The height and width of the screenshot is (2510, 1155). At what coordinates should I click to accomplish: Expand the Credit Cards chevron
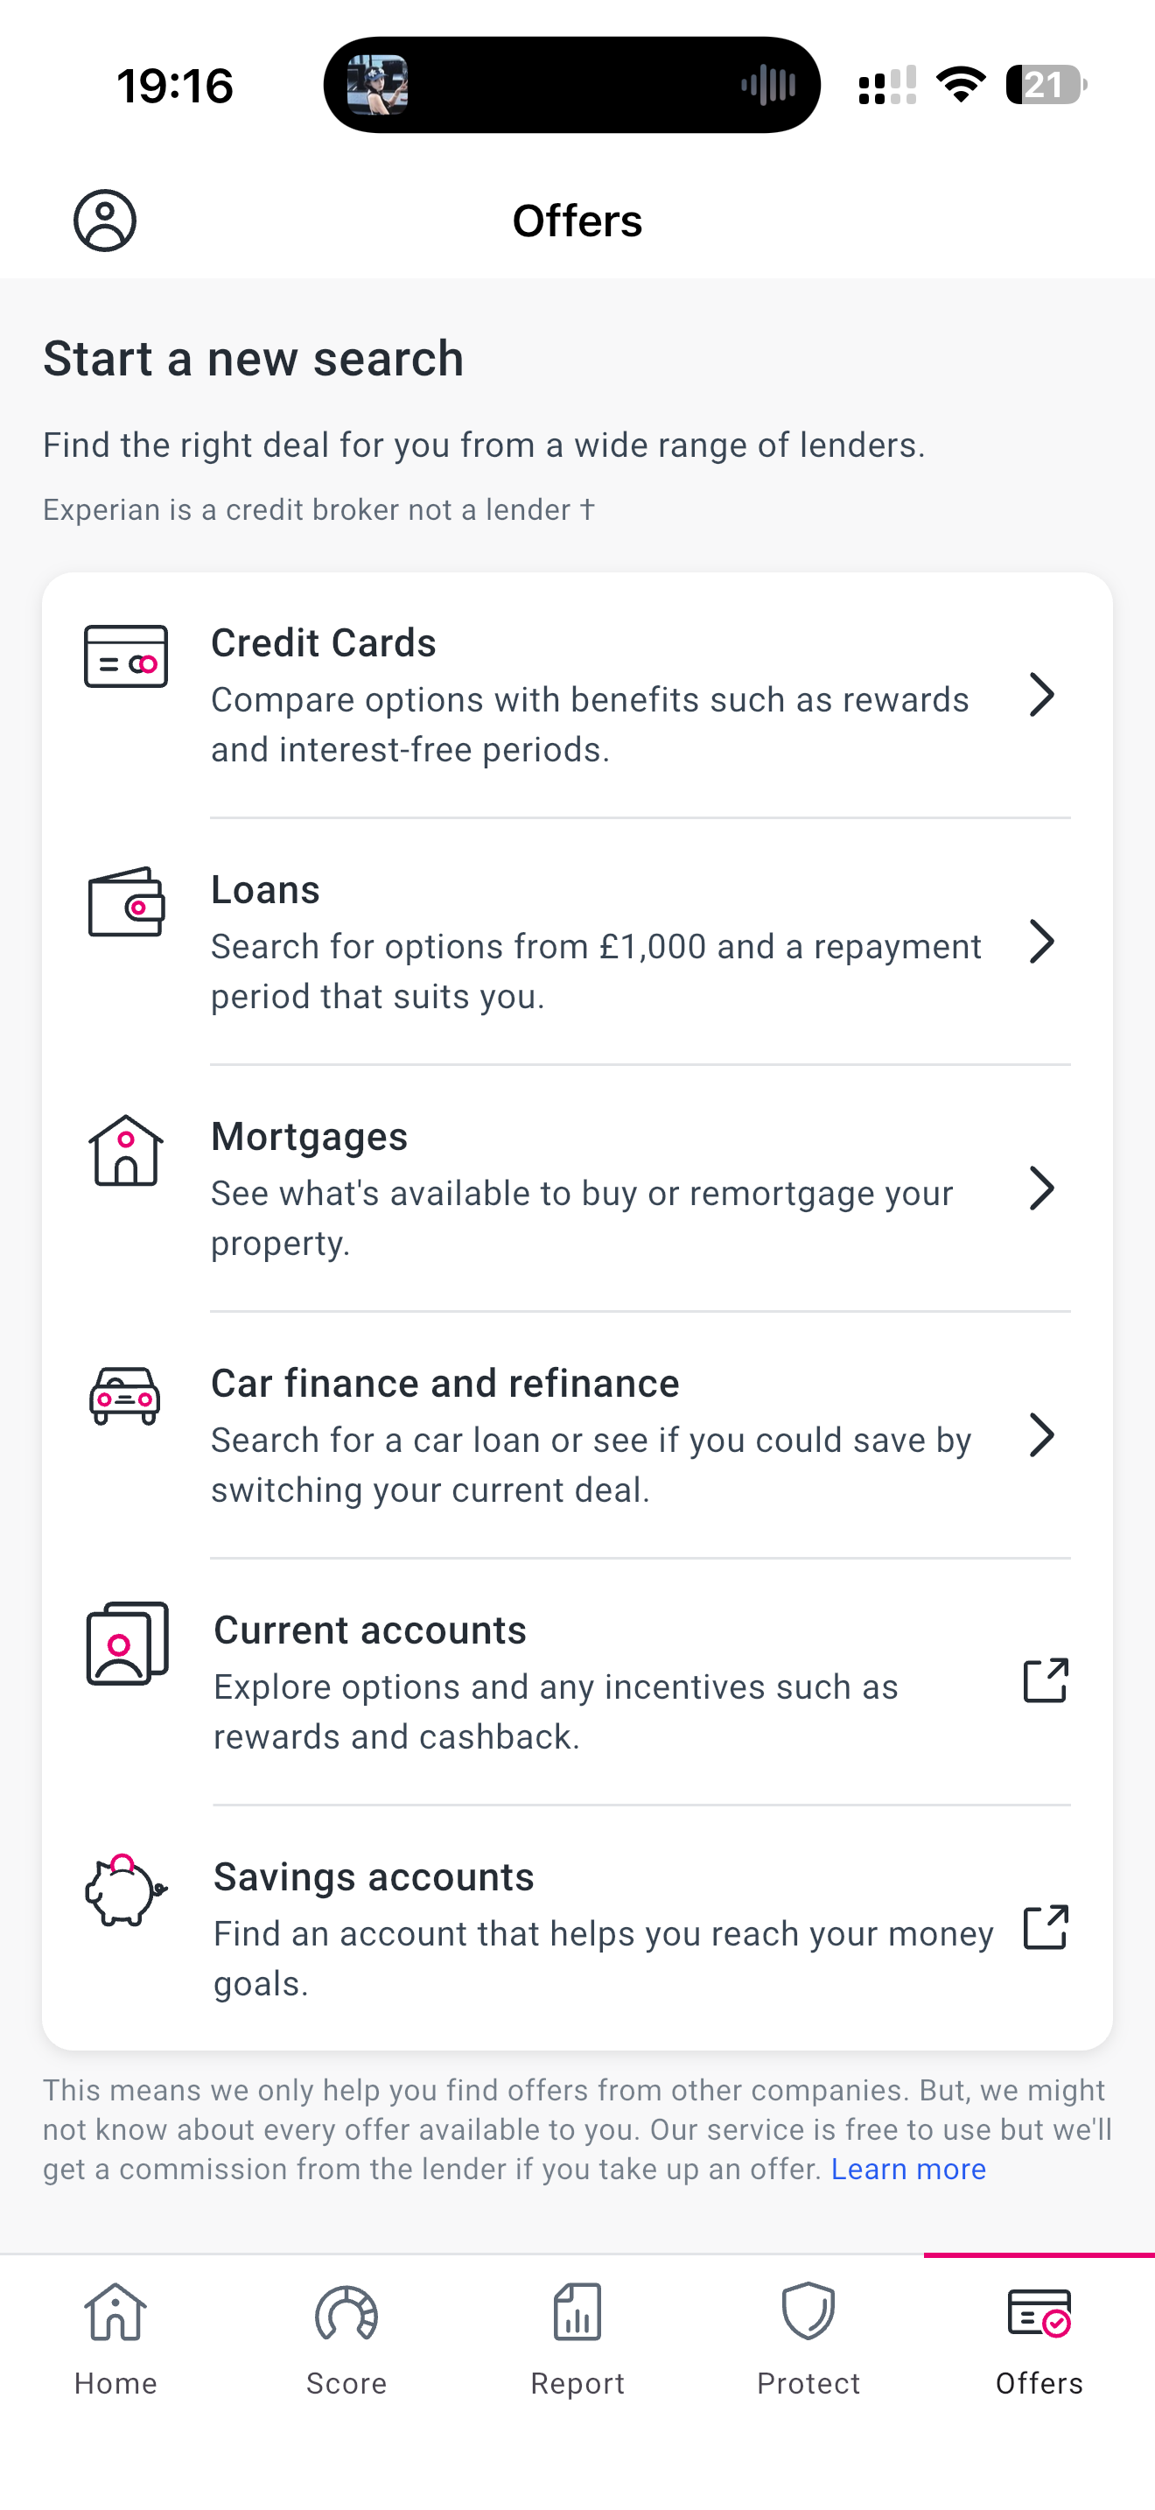1042,695
